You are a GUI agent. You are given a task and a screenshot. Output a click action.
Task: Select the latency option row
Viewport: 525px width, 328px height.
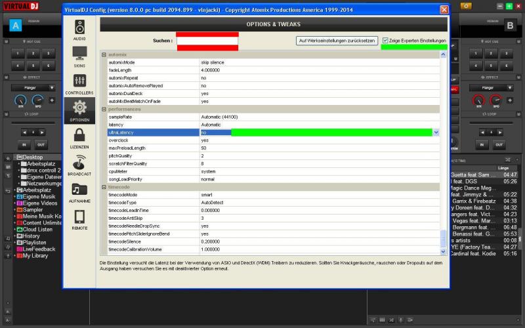coord(274,125)
